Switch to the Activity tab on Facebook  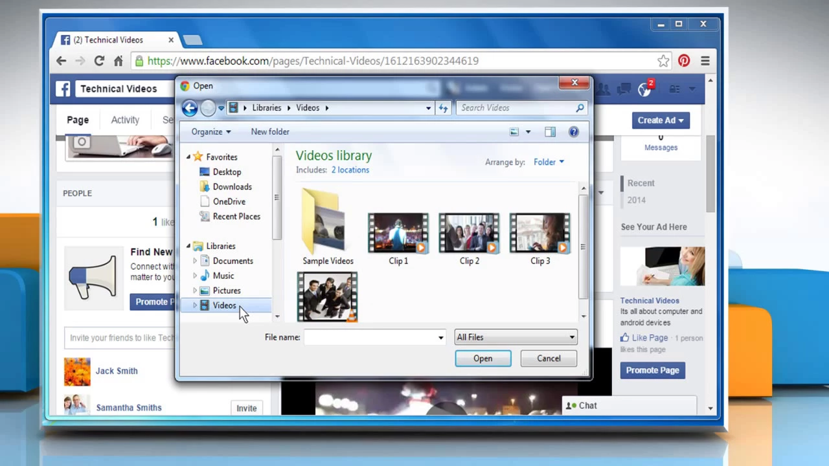tap(125, 120)
